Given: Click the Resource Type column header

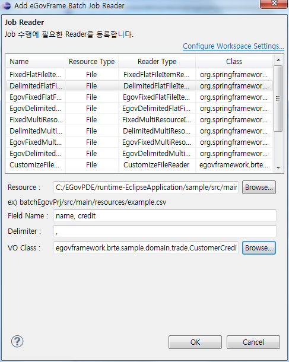Looking at the screenshot, I should [91, 61].
